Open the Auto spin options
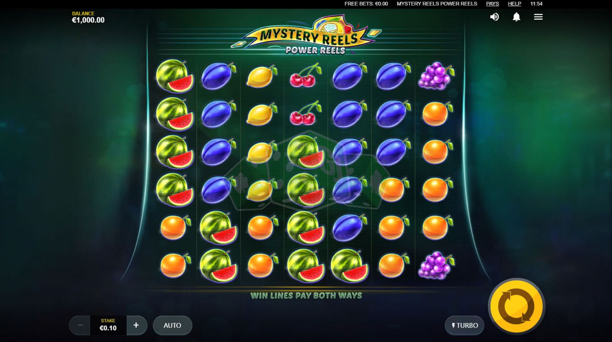This screenshot has width=612, height=342. [172, 325]
